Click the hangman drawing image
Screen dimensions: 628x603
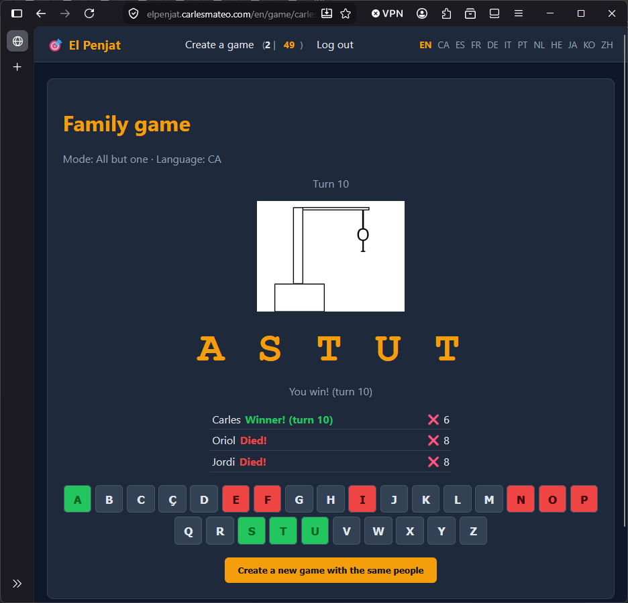point(330,256)
